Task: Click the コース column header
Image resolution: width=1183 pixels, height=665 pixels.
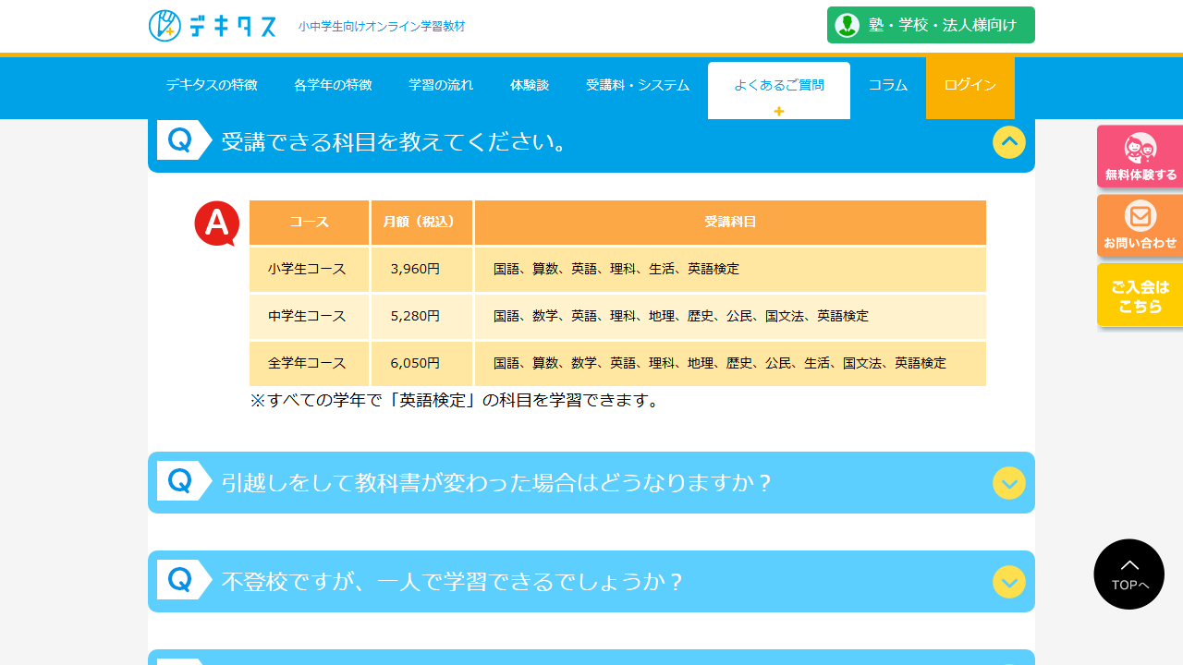Action: (309, 223)
